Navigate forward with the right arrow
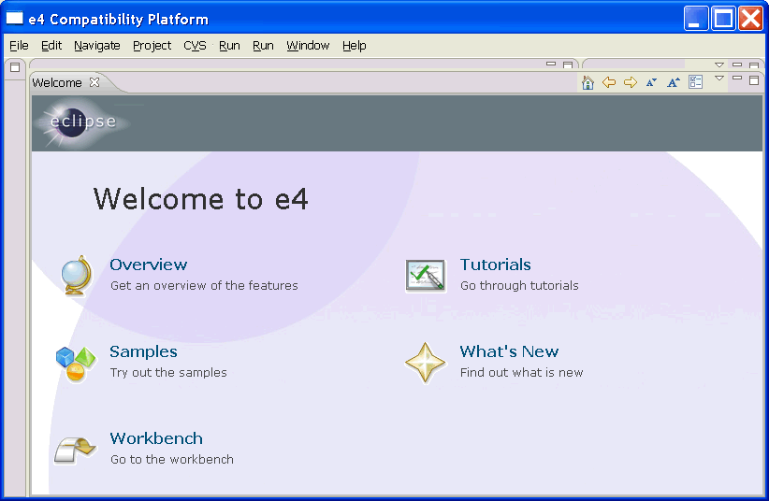The width and height of the screenshot is (769, 501). click(631, 82)
